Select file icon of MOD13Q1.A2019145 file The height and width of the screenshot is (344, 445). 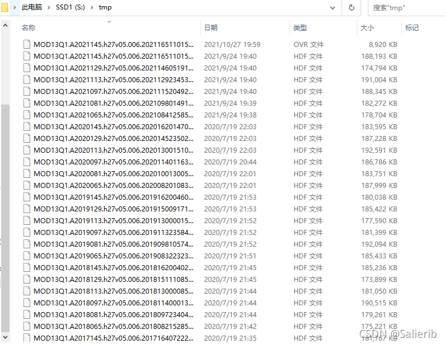[27, 197]
